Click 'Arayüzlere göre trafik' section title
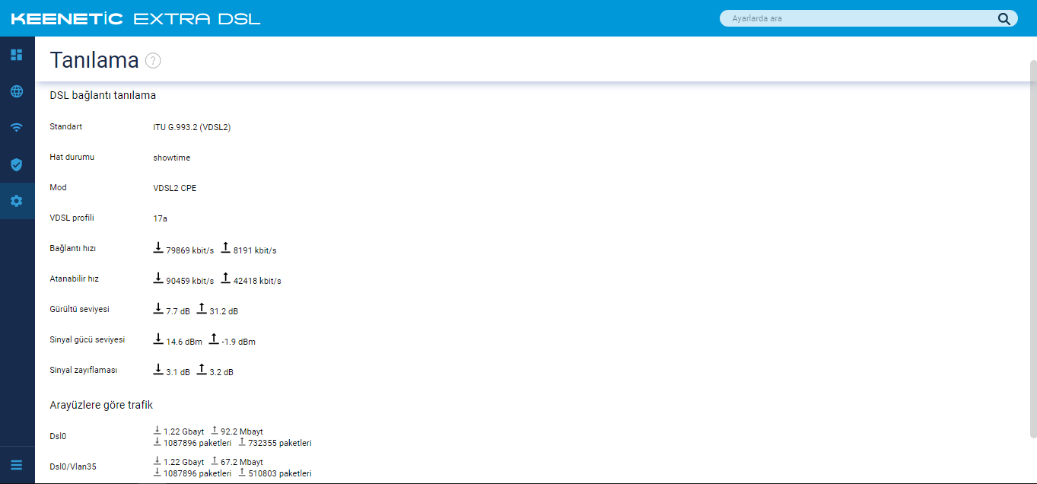This screenshot has height=484, width=1037. (x=102, y=405)
